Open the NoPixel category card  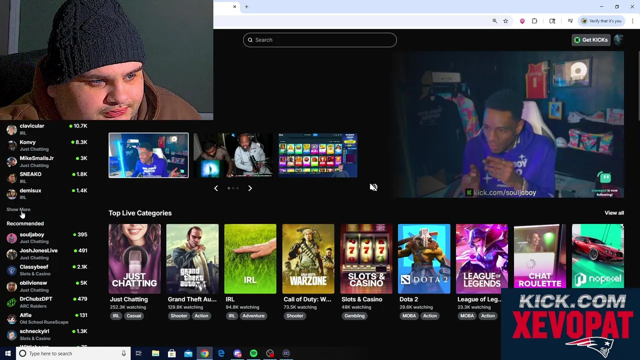pos(598,256)
